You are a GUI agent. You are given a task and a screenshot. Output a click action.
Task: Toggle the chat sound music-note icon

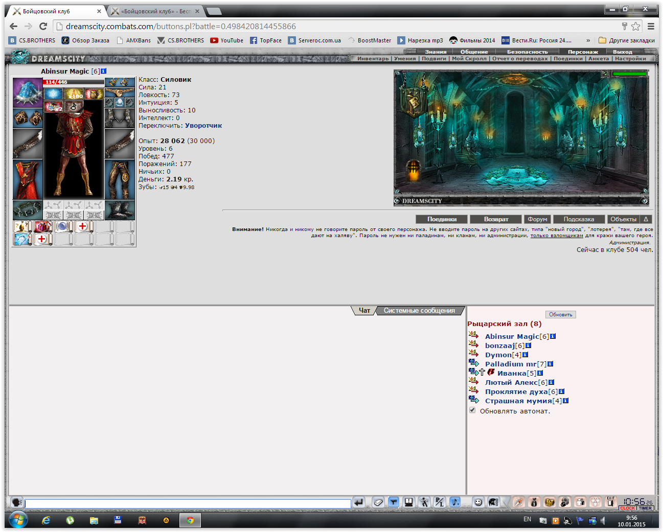[x=455, y=502]
